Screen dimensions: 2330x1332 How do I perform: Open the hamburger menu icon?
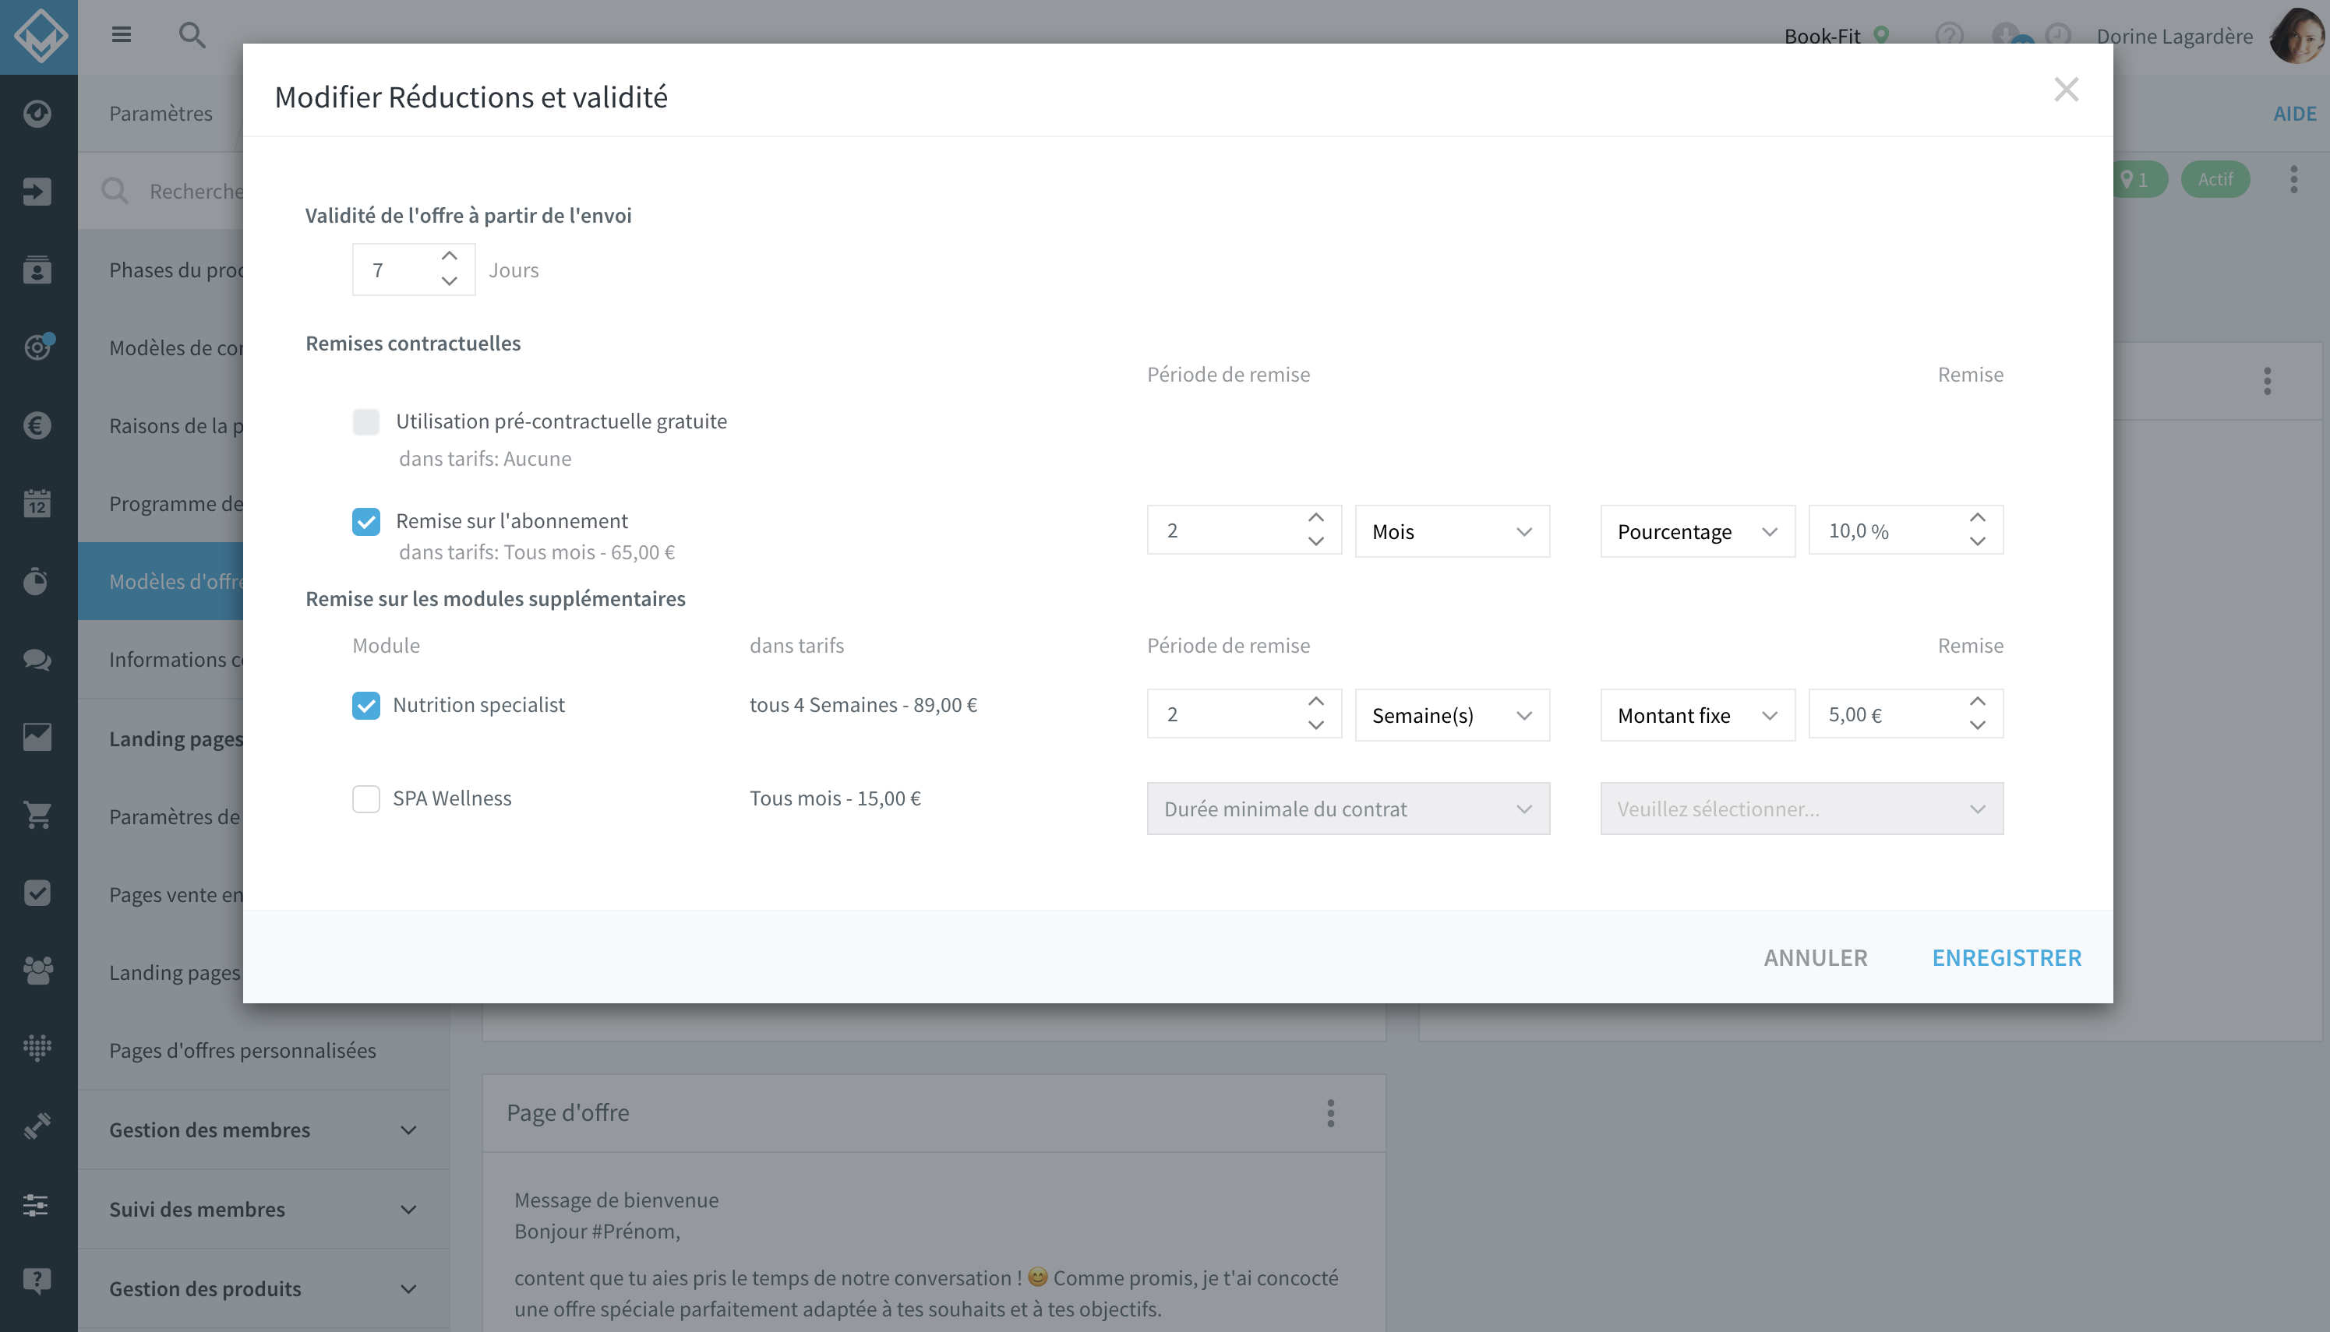click(x=122, y=35)
